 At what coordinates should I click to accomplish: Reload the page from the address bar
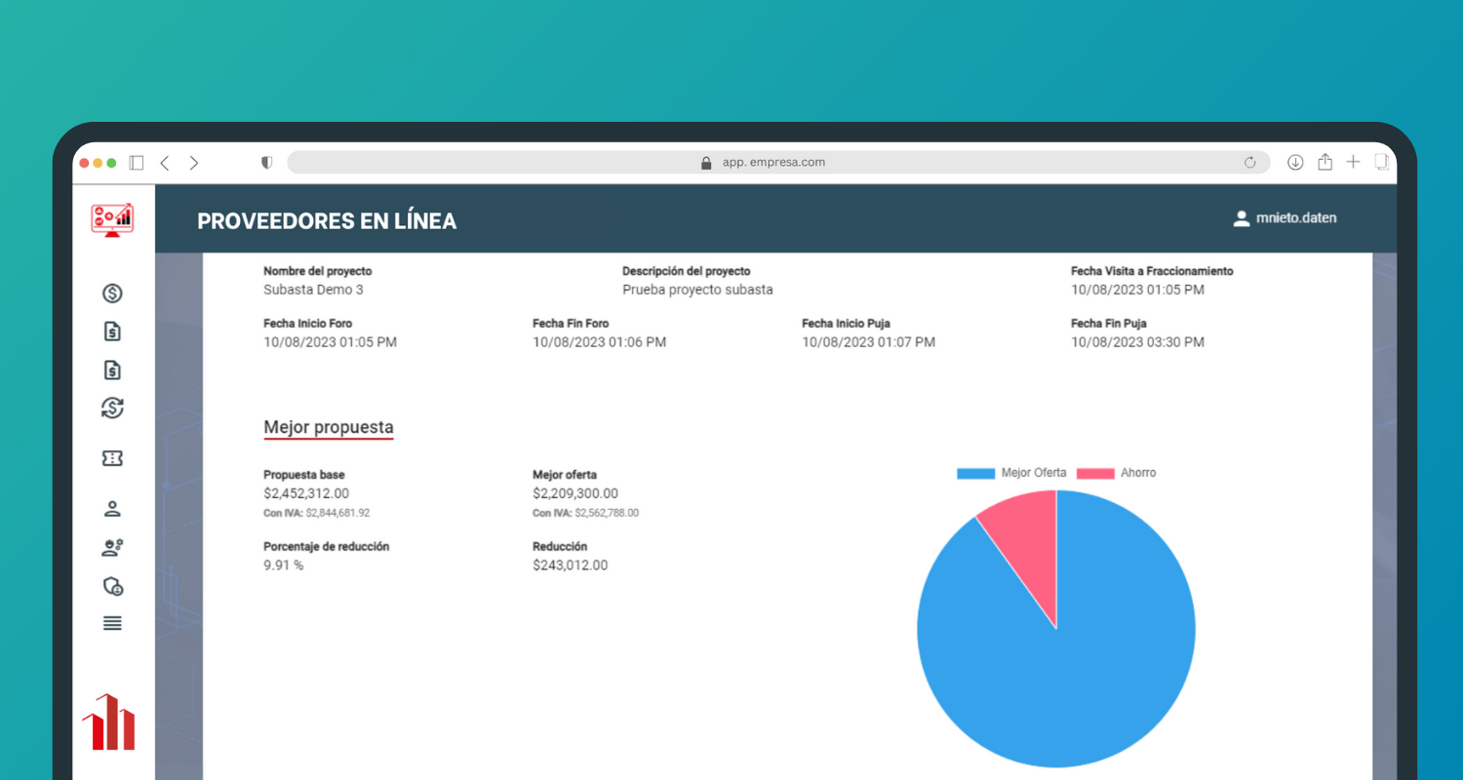(x=1250, y=163)
